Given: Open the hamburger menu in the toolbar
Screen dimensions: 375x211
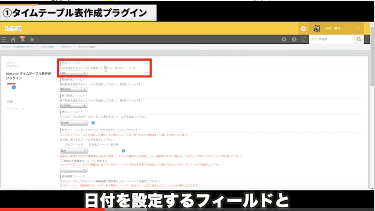Looking at the screenshot, I should tap(4, 40).
